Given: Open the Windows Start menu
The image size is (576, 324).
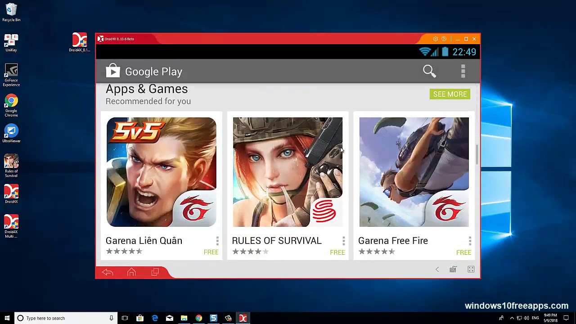Looking at the screenshot, I should coord(7,318).
